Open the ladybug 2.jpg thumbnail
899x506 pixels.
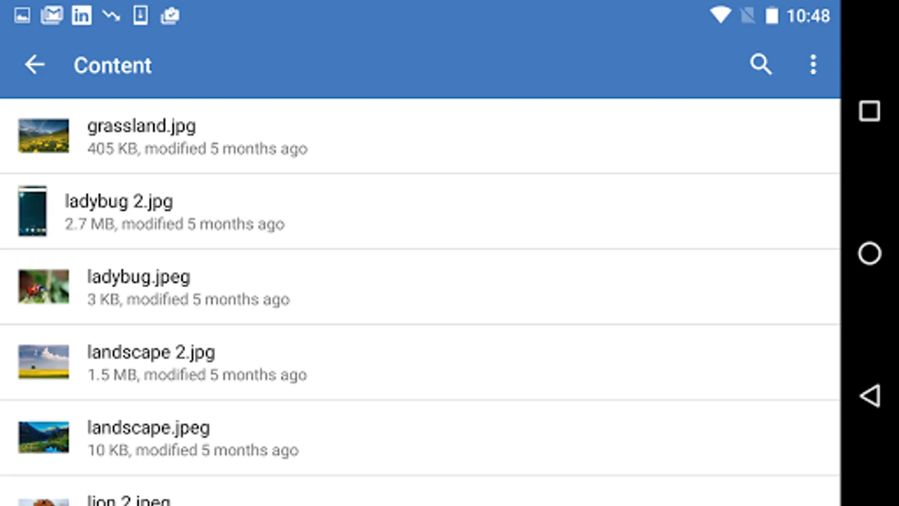33,211
